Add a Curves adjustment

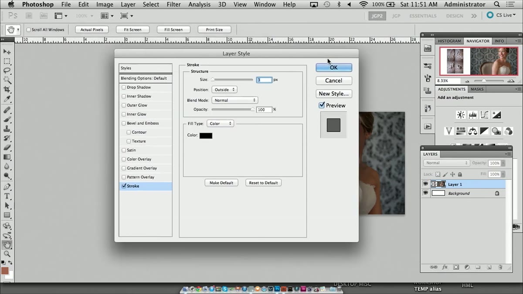click(x=484, y=115)
